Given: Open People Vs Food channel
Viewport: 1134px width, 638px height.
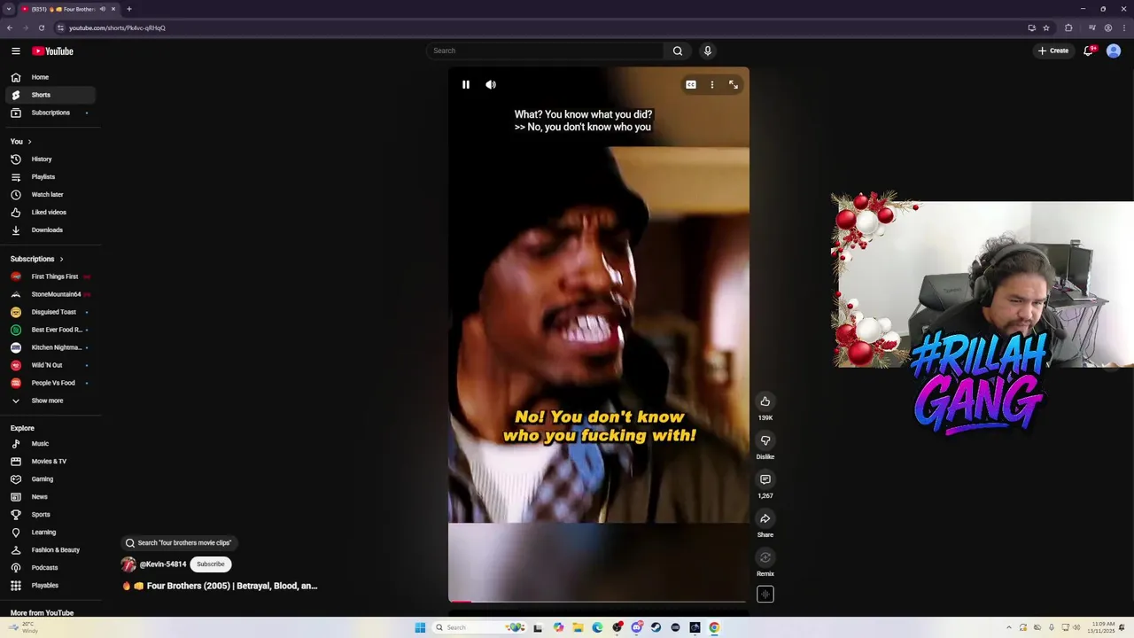Looking at the screenshot, I should (50, 383).
